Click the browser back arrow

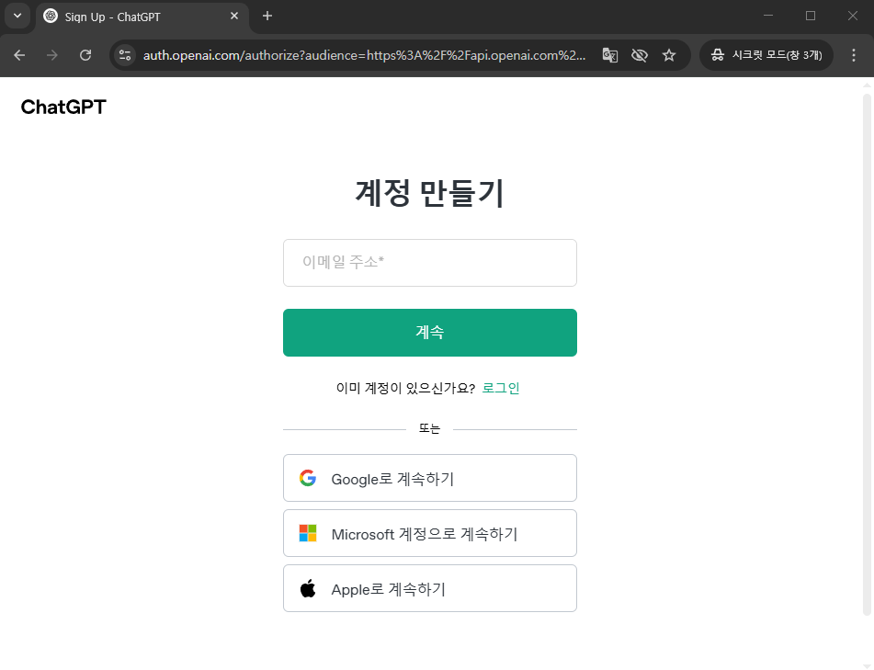[x=19, y=55]
